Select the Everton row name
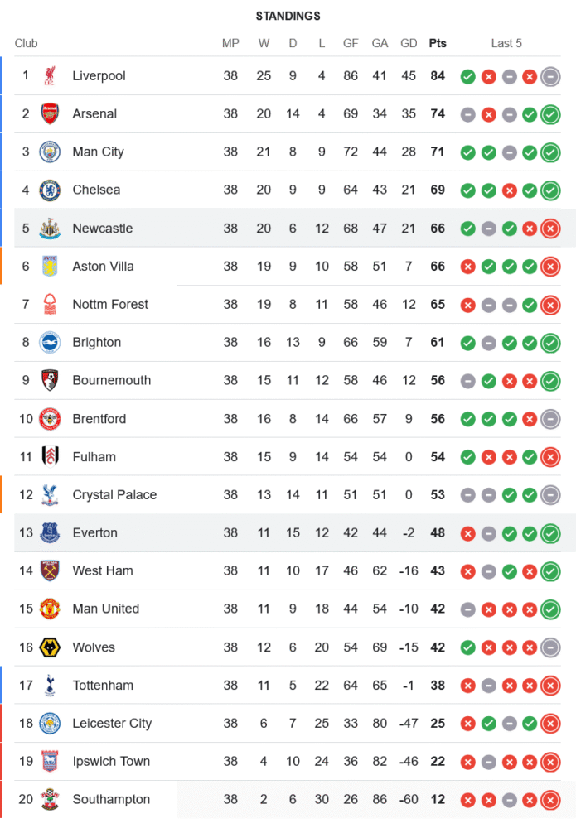Image resolution: width=576 pixels, height=828 pixels. 94,533
